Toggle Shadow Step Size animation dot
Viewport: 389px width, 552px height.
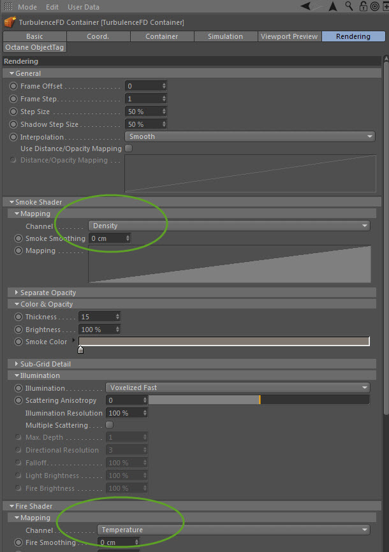coord(13,124)
